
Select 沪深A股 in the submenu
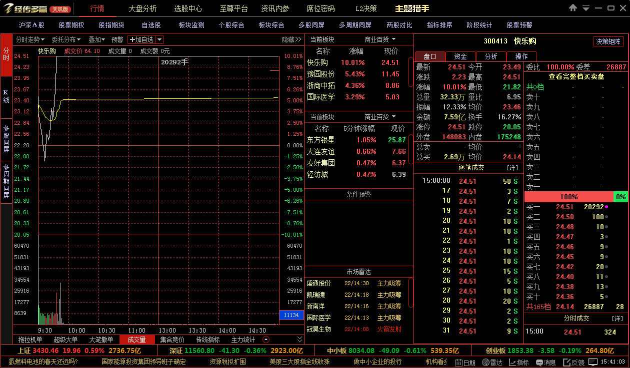click(31, 25)
